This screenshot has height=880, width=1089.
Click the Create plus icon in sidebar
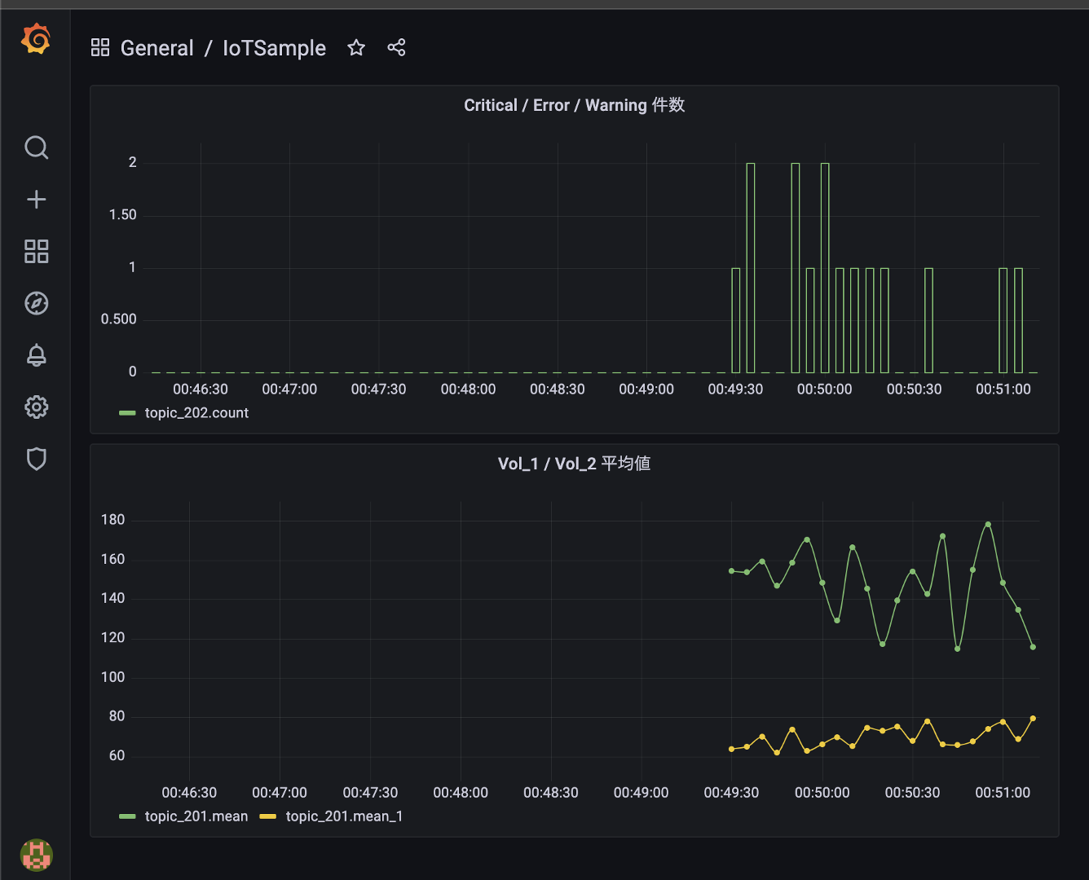click(x=36, y=200)
